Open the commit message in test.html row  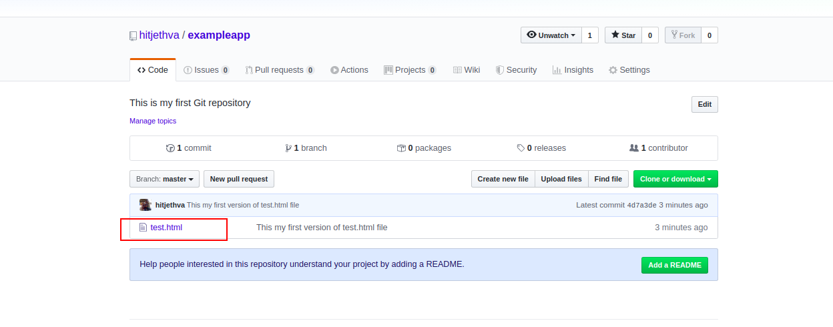(322, 228)
